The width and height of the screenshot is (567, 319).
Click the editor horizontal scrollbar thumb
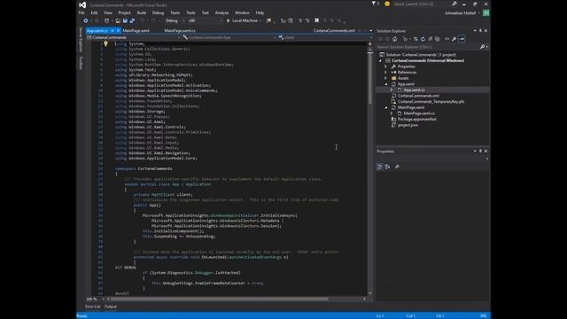pyautogui.click(x=219, y=300)
